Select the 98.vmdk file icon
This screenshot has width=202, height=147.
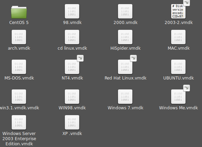(x=72, y=11)
